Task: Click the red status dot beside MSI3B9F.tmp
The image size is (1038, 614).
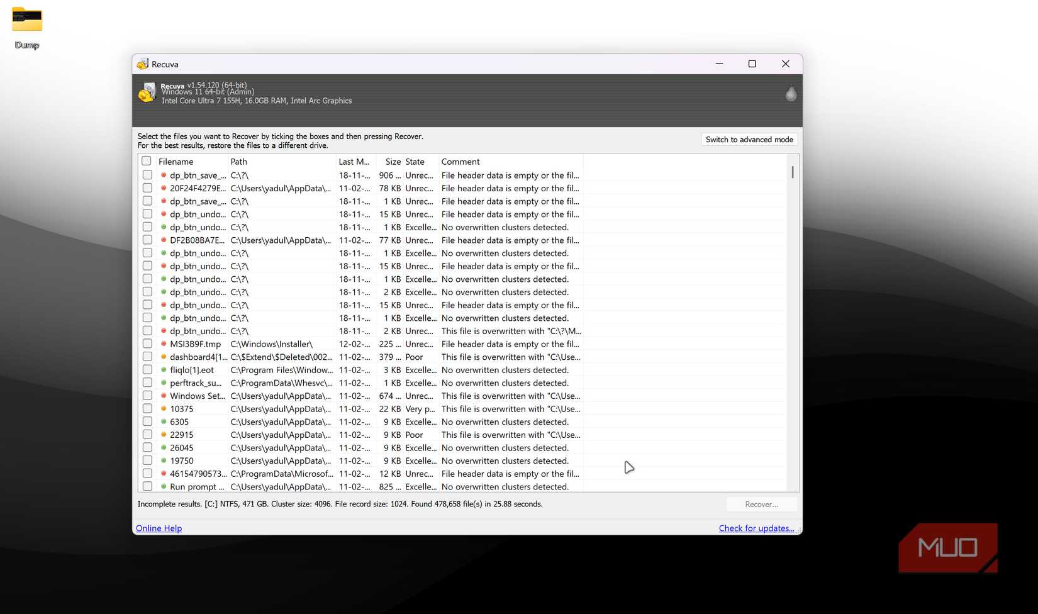Action: click(x=164, y=344)
